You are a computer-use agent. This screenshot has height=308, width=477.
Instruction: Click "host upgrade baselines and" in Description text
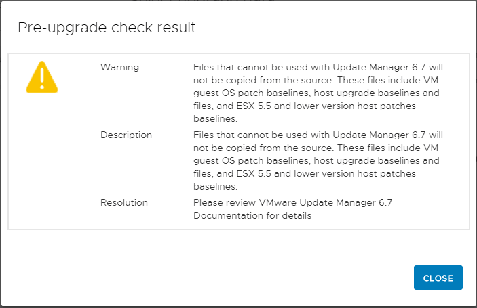(377, 160)
